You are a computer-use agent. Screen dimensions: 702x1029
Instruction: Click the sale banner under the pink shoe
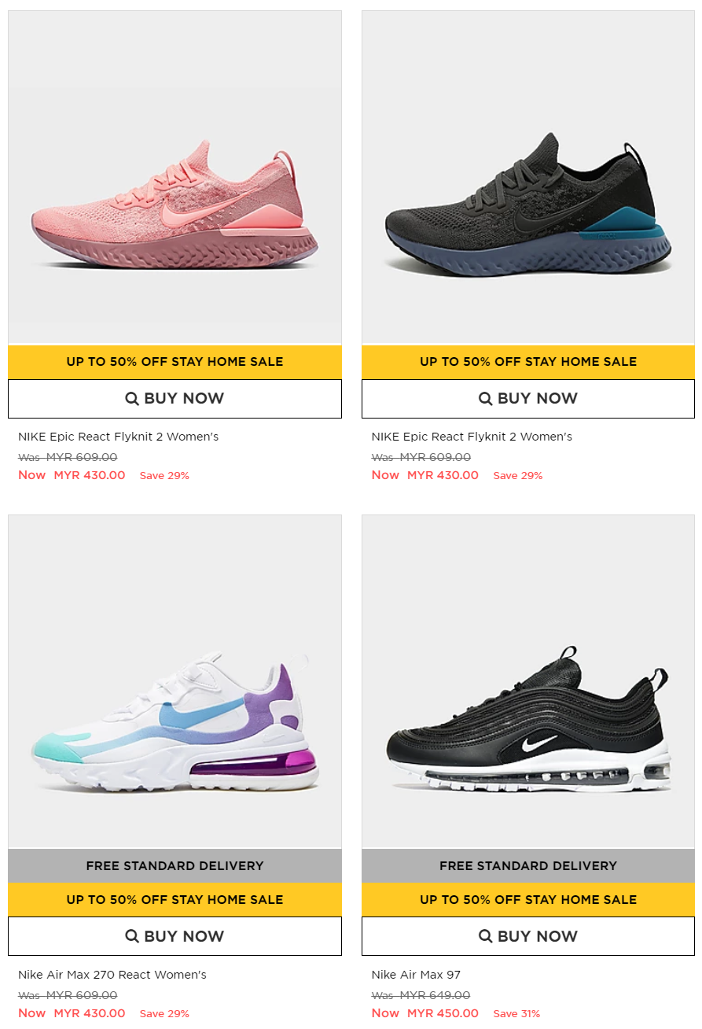pyautogui.click(x=175, y=362)
